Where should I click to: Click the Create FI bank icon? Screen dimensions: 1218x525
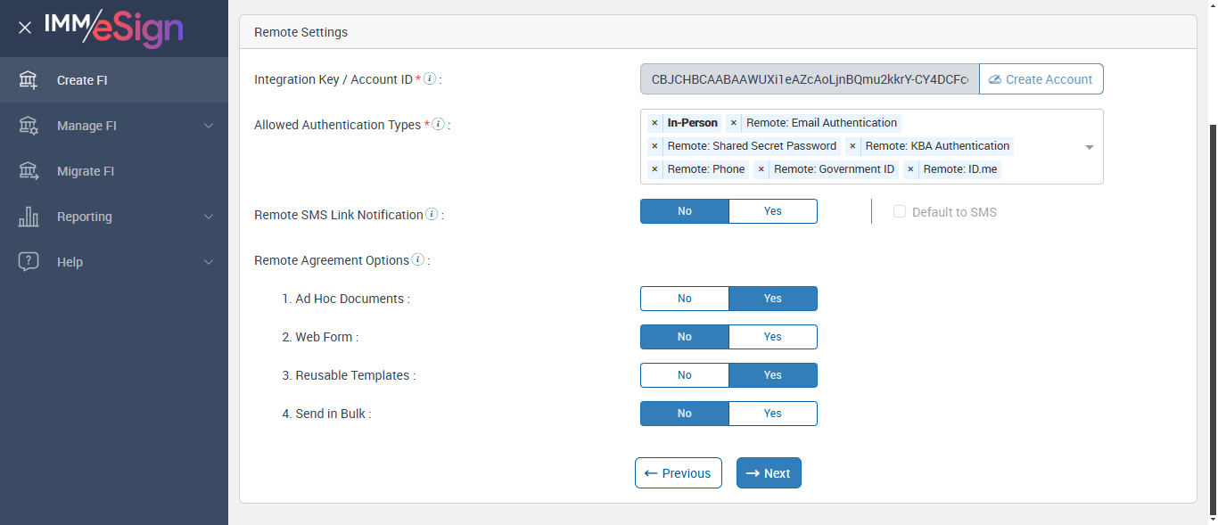29,80
